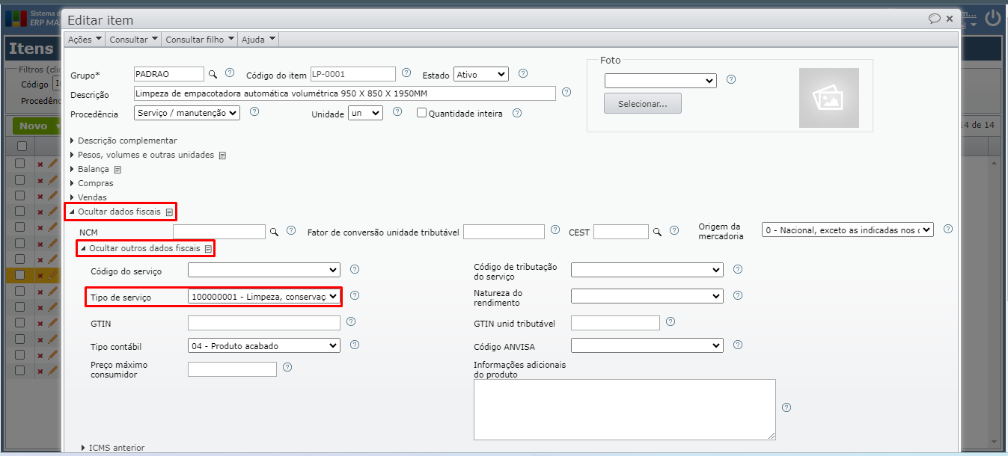Open the Procedência dropdown
The image size is (1008, 456).
click(187, 114)
